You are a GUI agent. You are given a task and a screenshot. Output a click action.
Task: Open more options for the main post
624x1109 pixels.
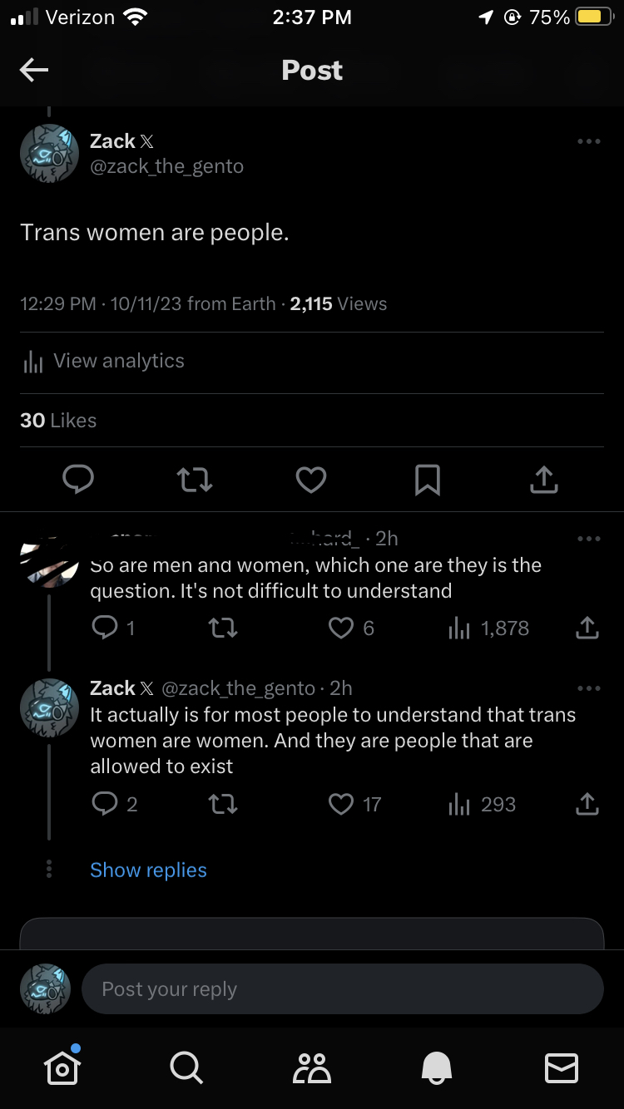[588, 142]
